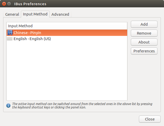This screenshot has height=126, width=164.
Task: Open the Advanced tab
Action: tap(60, 14)
